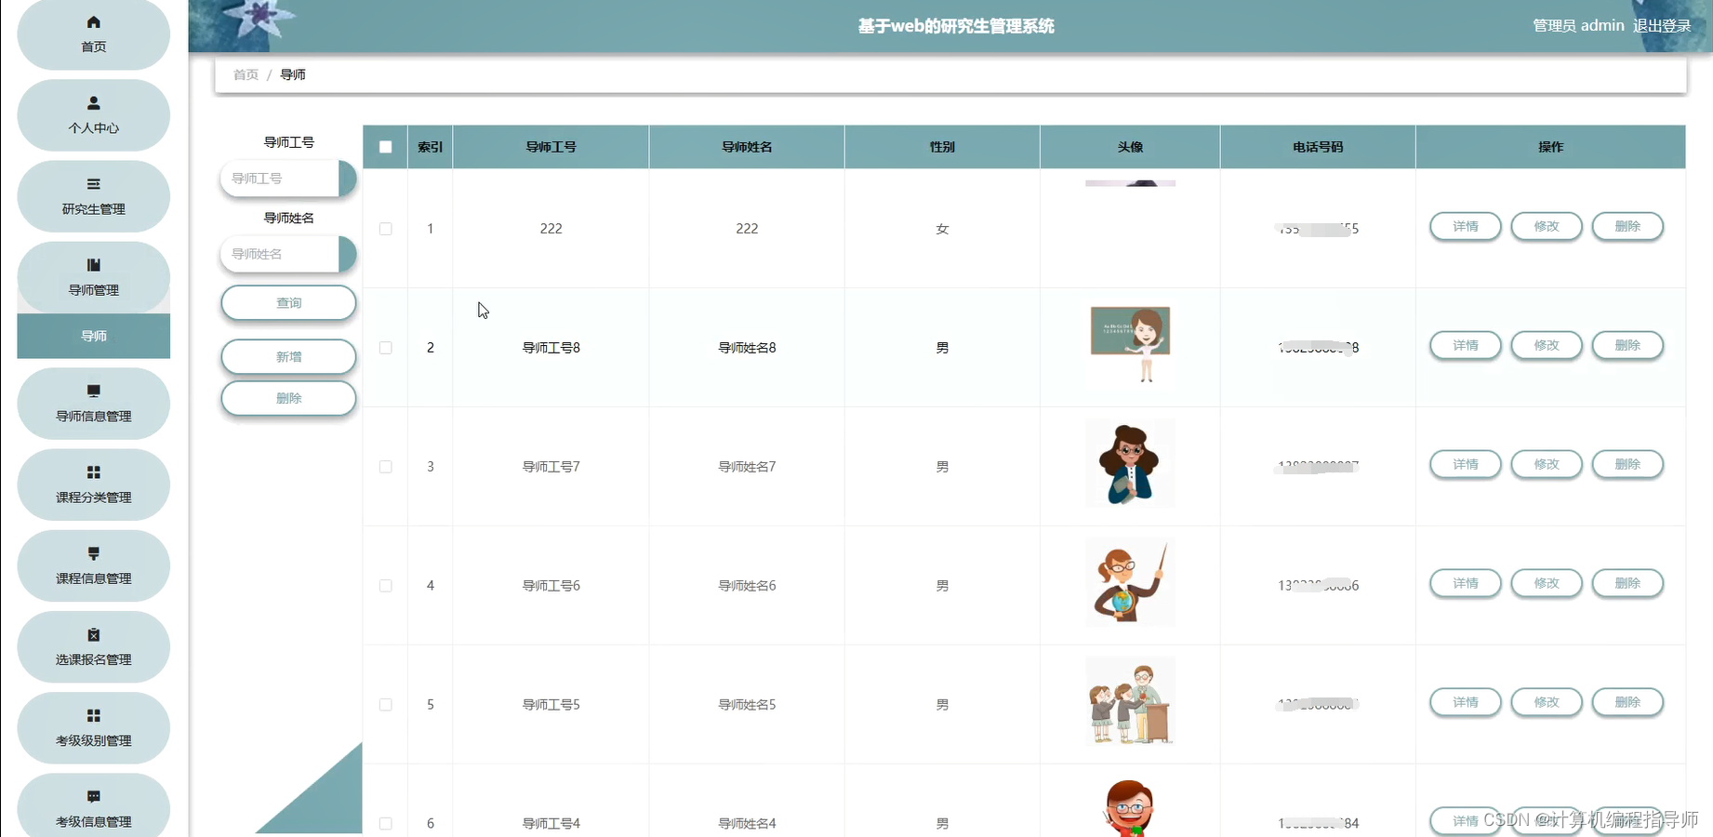Click 删除 for 导师工号5
Screen dimensions: 1713x837
pyautogui.click(x=1627, y=702)
